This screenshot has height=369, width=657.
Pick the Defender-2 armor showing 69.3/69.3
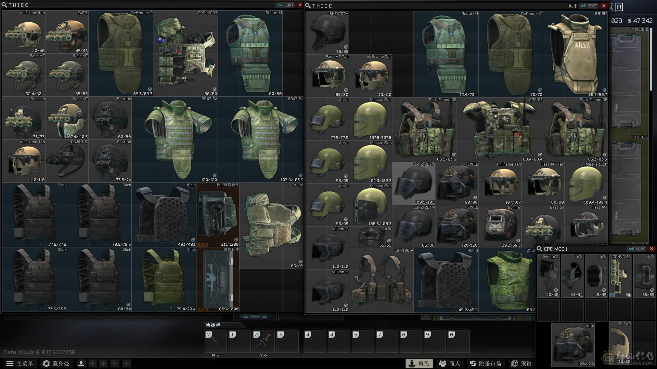121,53
